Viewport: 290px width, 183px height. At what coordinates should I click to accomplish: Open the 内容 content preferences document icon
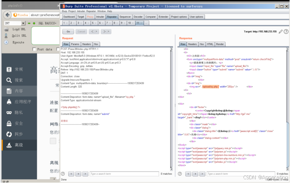[9, 91]
